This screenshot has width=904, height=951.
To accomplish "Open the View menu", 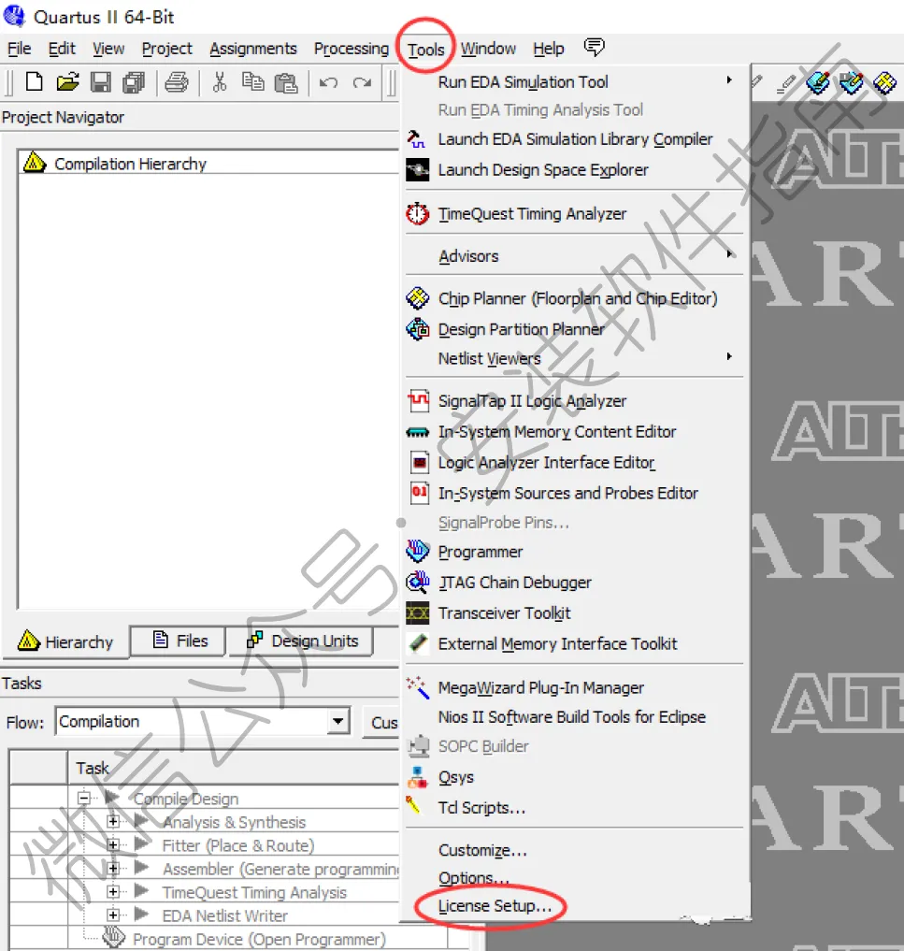I will point(108,49).
